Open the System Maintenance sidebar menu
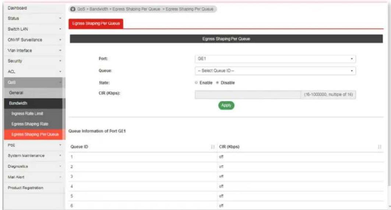 pos(34,155)
